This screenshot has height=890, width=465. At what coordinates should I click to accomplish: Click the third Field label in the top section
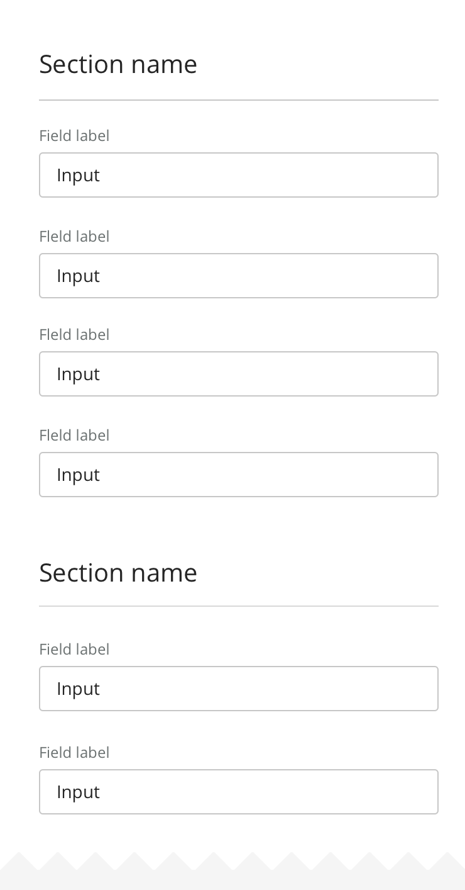(74, 335)
